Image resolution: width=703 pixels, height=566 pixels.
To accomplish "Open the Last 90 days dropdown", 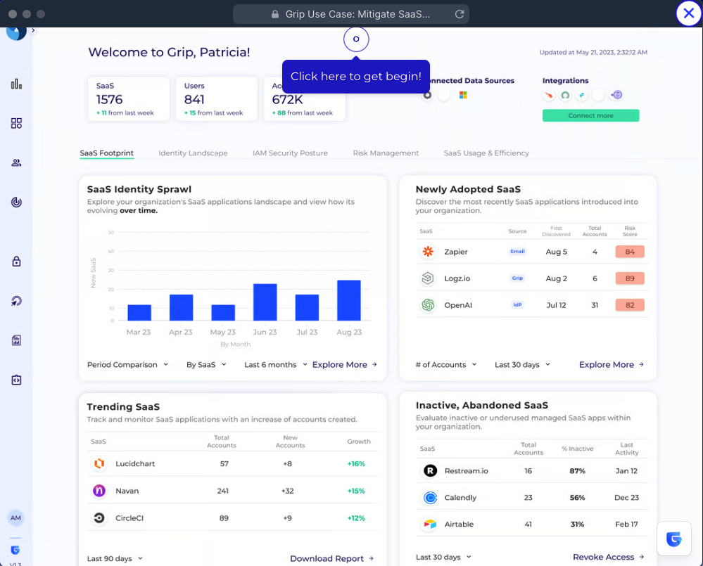I will point(115,558).
